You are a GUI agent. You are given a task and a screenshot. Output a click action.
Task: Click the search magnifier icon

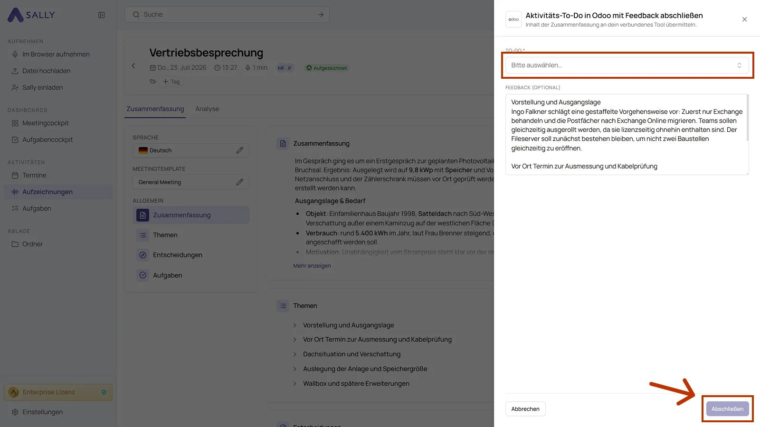pyautogui.click(x=136, y=15)
